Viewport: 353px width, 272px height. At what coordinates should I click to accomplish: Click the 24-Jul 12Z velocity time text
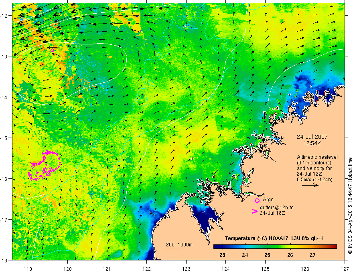pos(309,174)
